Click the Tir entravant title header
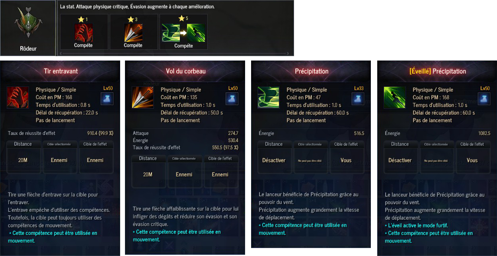 point(60,71)
